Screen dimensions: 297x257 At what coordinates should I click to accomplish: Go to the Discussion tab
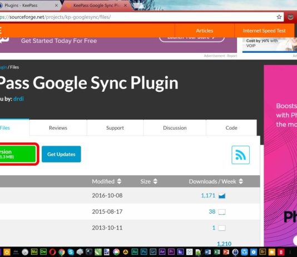click(175, 128)
